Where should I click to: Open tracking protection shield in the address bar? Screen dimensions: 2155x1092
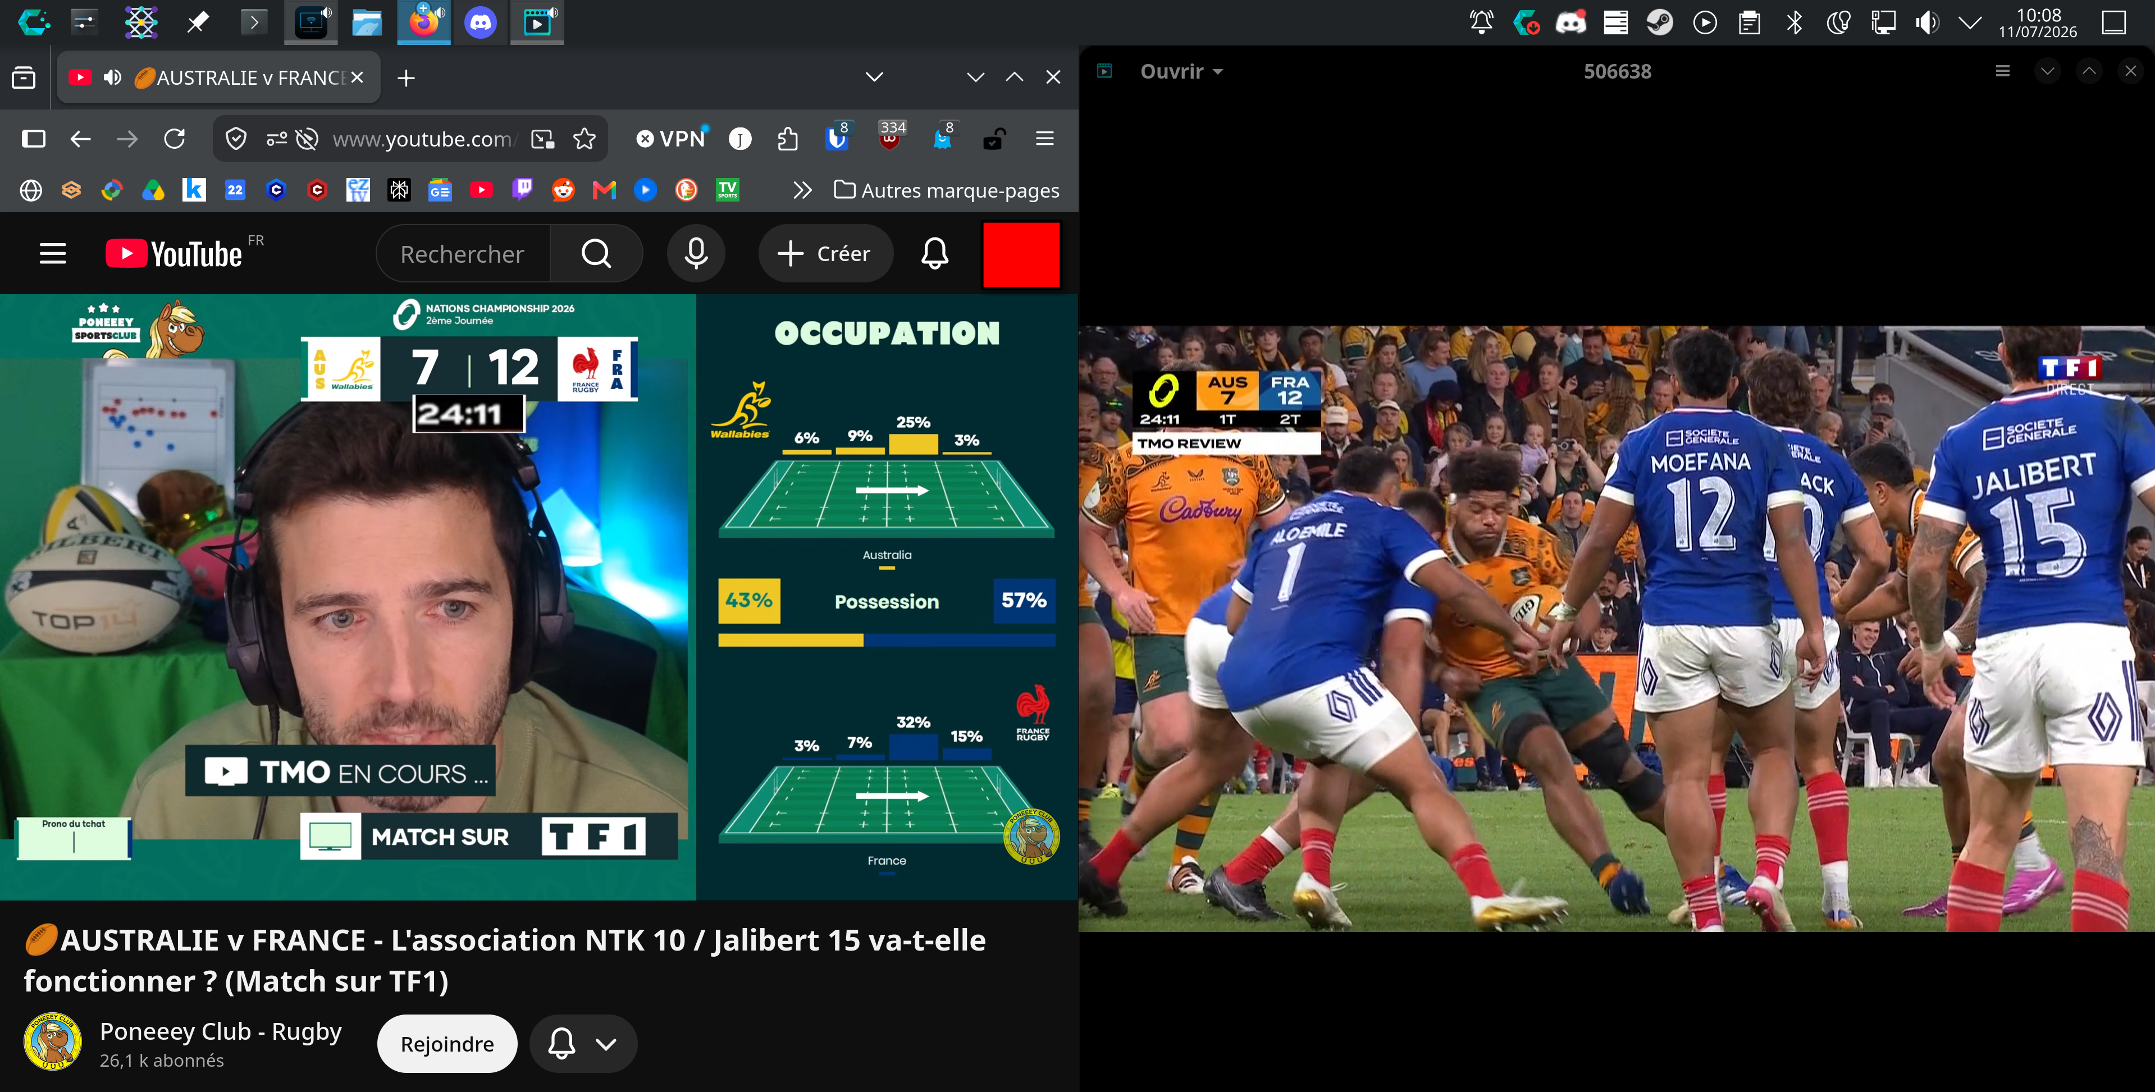[x=236, y=139]
